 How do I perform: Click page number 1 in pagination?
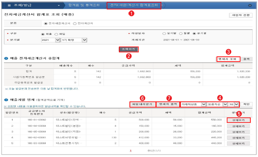point(131,151)
